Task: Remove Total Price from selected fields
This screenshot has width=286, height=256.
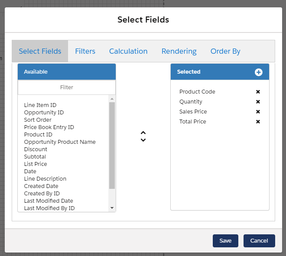Action: (x=258, y=122)
